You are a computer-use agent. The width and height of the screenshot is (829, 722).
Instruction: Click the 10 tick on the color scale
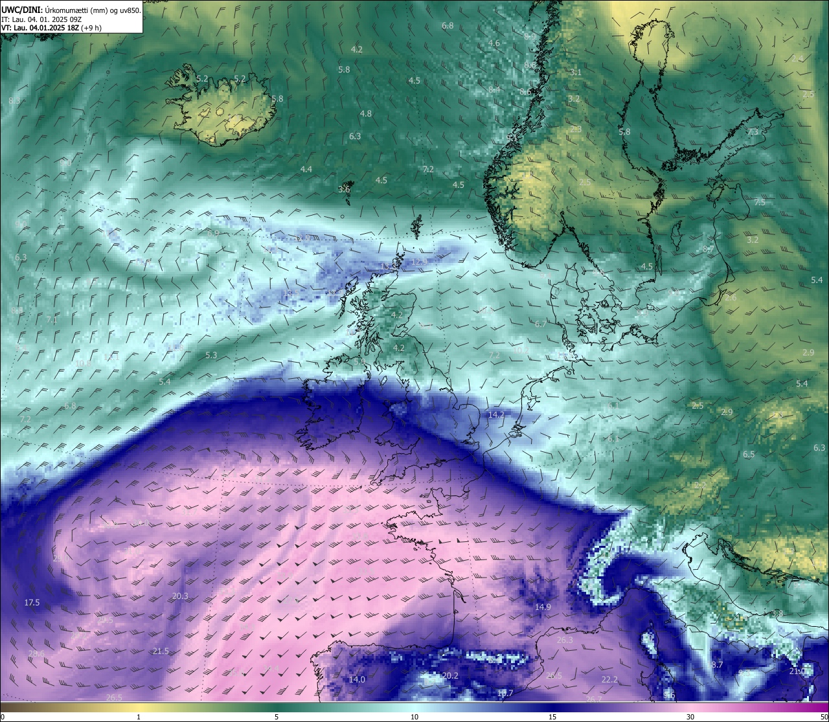414,717
